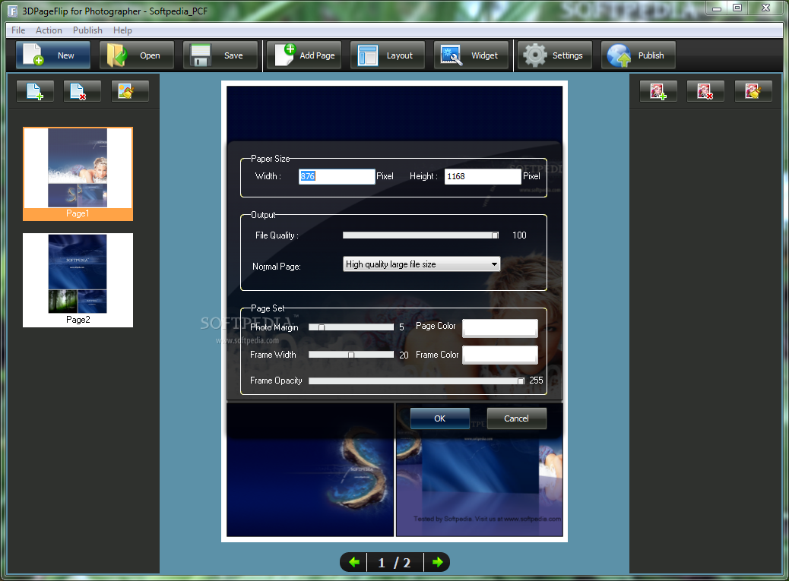The height and width of the screenshot is (581, 789).
Task: Open a project with the Open button
Action: click(136, 55)
